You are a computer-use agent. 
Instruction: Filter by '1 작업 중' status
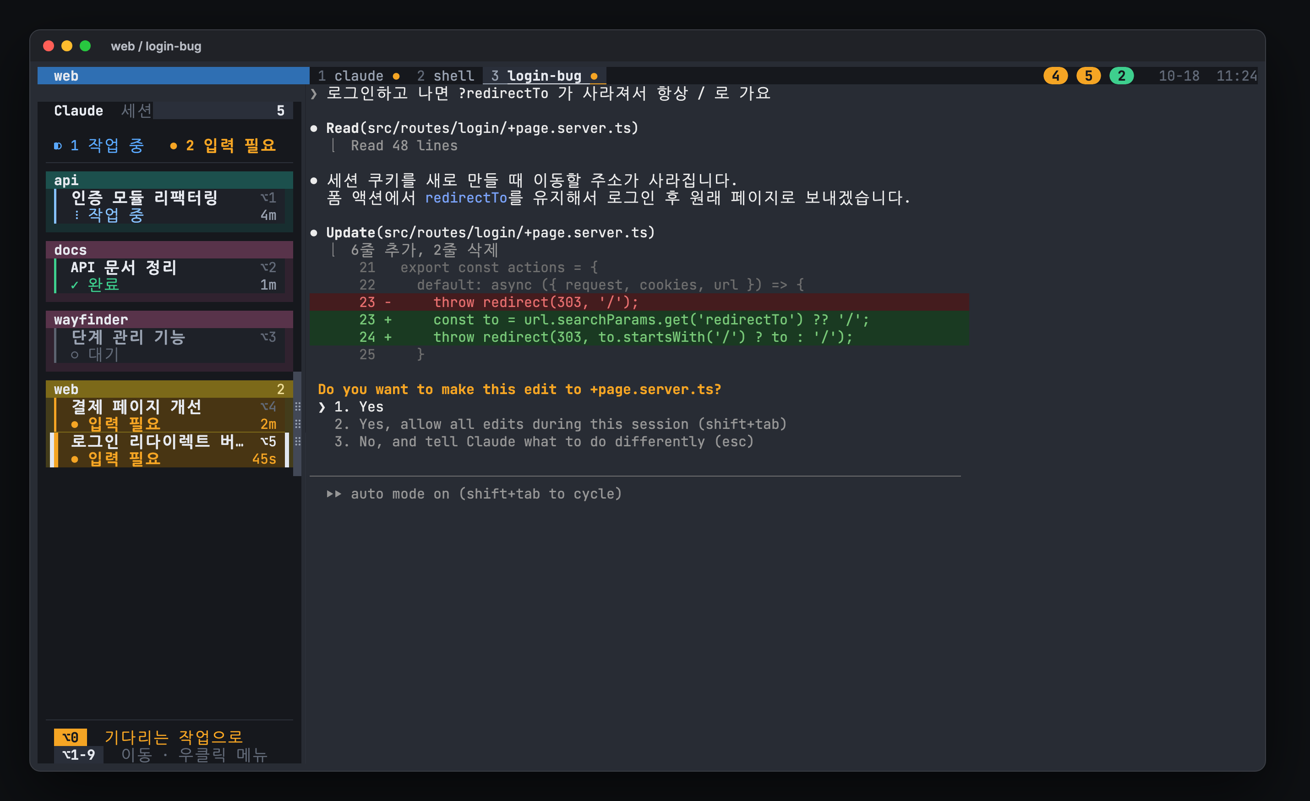99,145
